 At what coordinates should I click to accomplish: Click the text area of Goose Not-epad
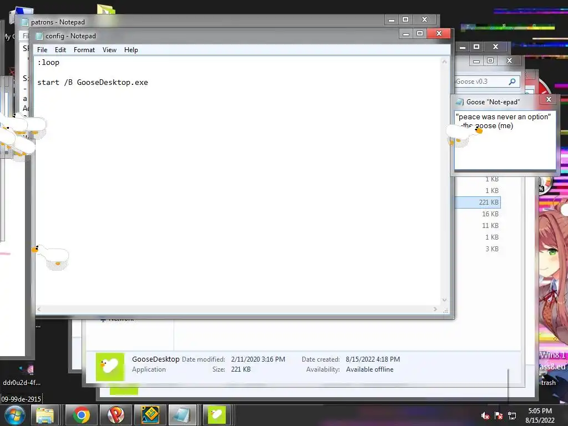pos(505,140)
